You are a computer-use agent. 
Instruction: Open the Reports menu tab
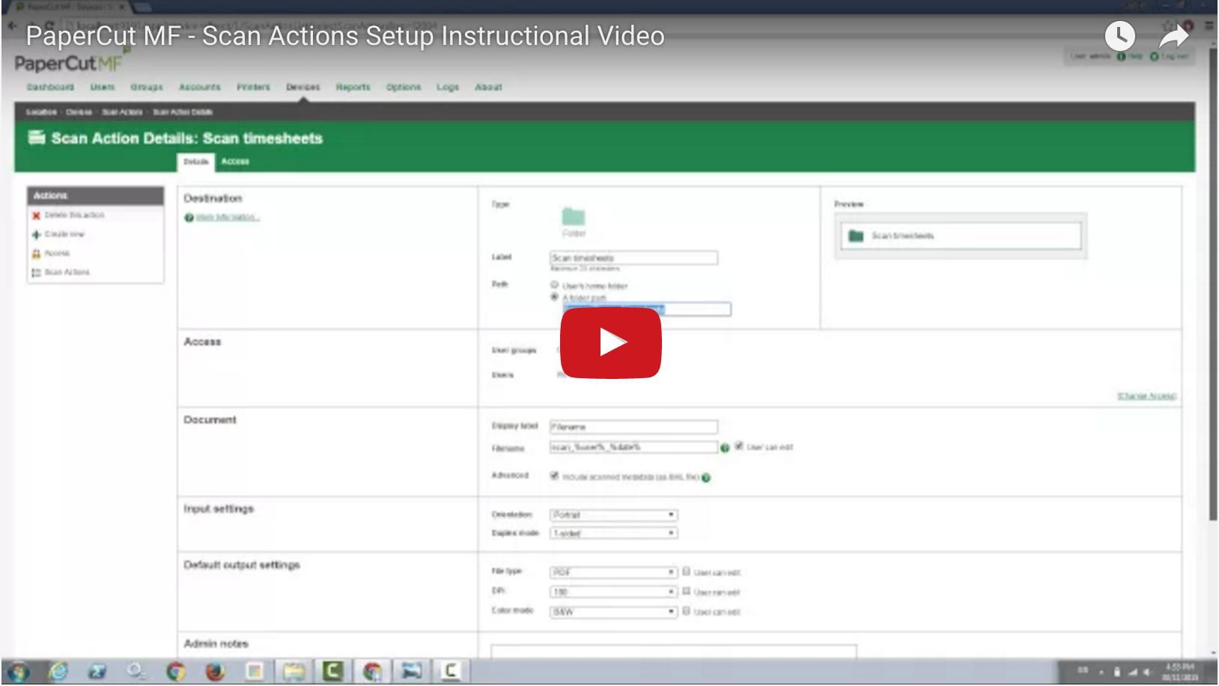coord(353,87)
